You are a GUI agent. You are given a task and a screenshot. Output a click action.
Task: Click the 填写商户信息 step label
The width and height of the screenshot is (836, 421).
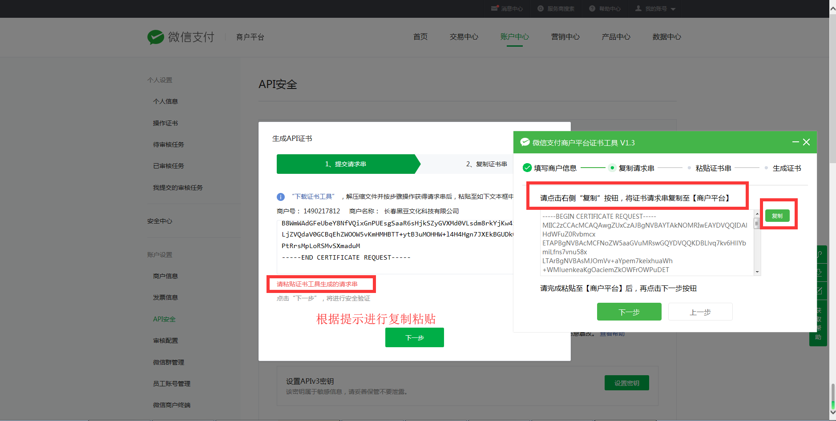coord(555,168)
